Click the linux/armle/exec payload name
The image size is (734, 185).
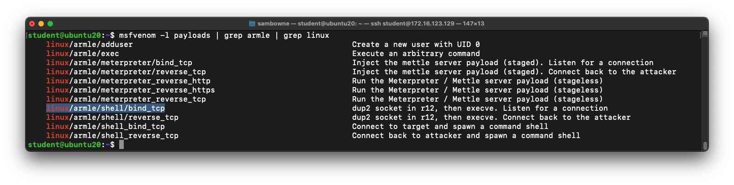83,53
